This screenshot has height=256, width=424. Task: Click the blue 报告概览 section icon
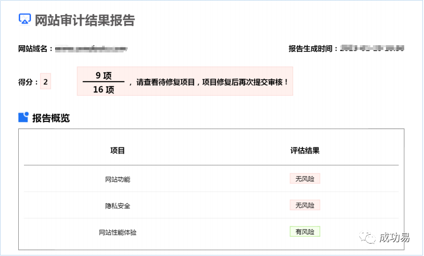click(x=23, y=117)
